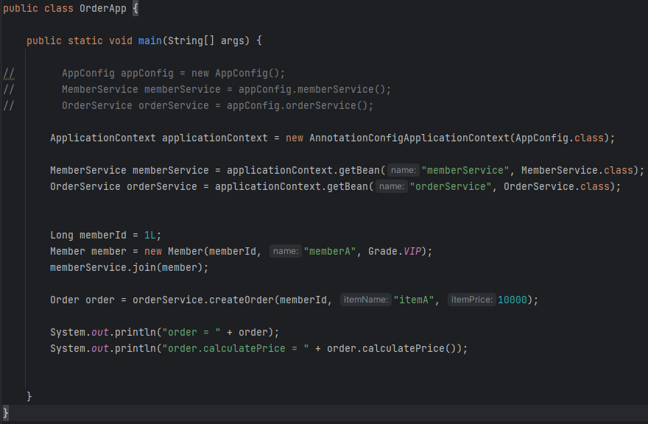Click the commented AppConfig appConfig line
Screen dimensions: 648x424
point(173,73)
